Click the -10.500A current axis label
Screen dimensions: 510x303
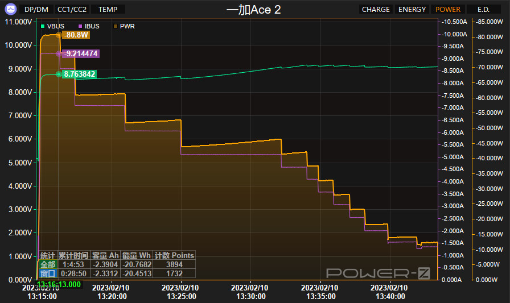(455, 22)
